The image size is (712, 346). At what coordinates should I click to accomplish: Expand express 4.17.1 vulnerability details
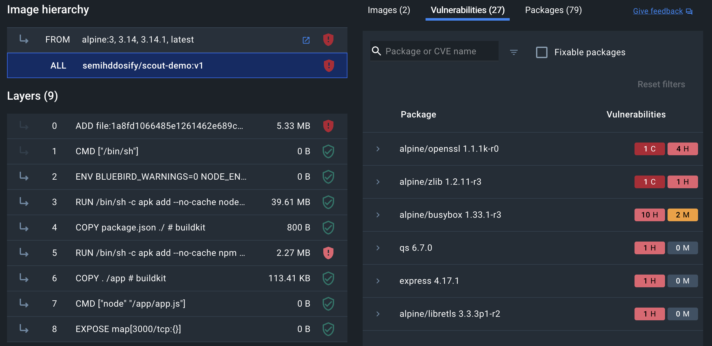[378, 281]
